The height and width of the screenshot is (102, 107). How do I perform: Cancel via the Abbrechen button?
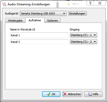tap(72, 94)
